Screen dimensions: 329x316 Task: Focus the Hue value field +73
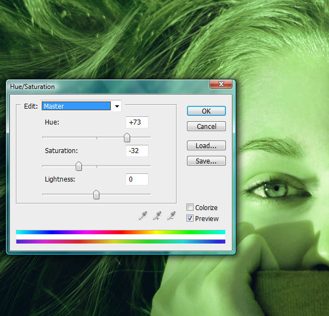(137, 122)
